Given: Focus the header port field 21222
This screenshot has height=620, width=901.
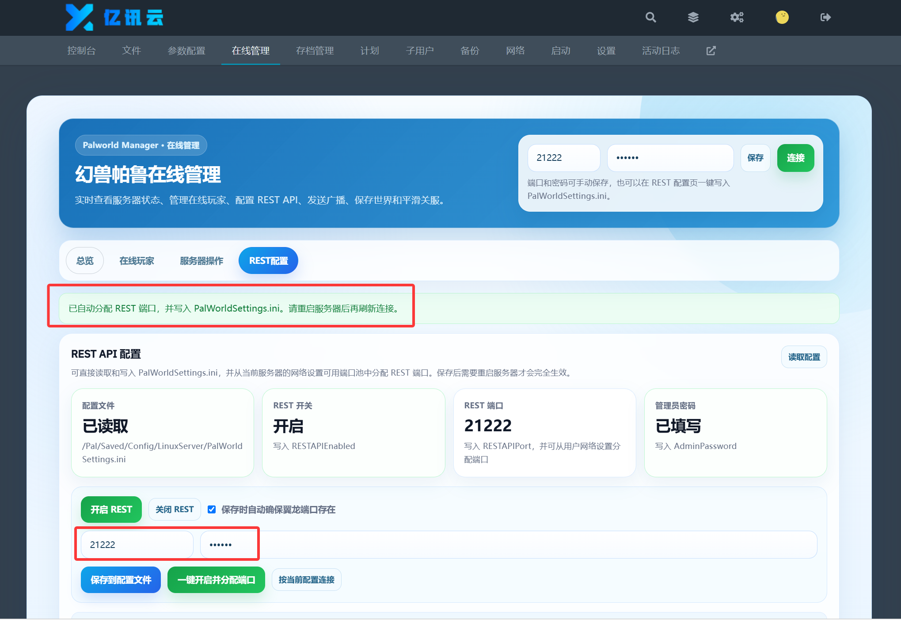Looking at the screenshot, I should (x=564, y=158).
